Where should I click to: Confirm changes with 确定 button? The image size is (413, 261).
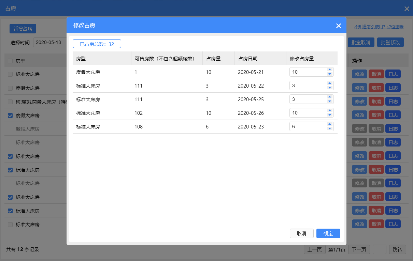pos(328,233)
